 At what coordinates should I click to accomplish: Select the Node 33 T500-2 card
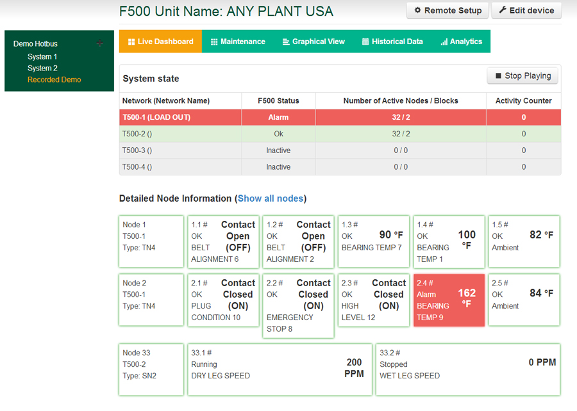click(151, 369)
